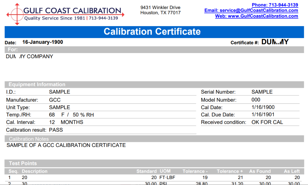This screenshot has width=308, height=185.
Task: Click the Cal. Due Date value 1/16/1901
Action: tap(263, 115)
